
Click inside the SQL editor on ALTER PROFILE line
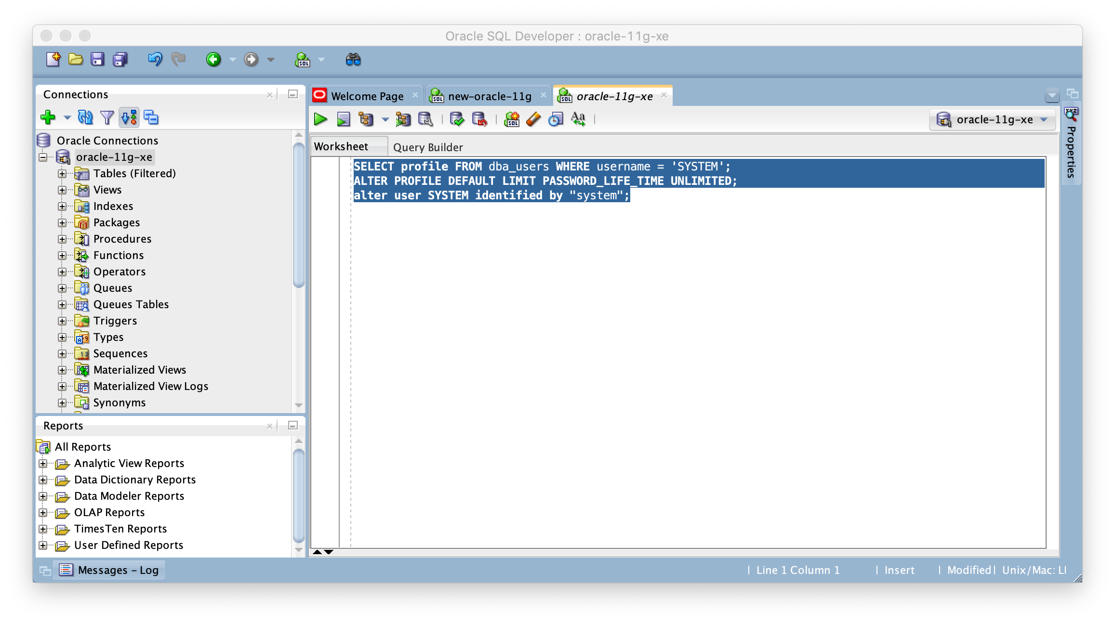pos(545,181)
